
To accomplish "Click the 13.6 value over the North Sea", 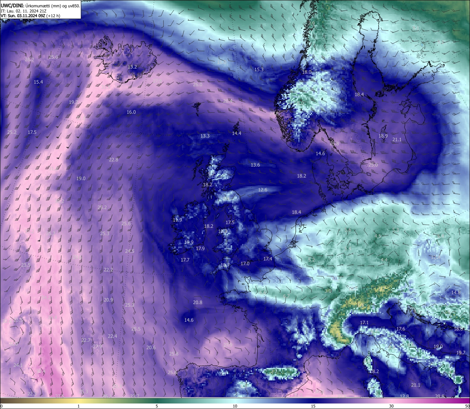I will coord(255,165).
